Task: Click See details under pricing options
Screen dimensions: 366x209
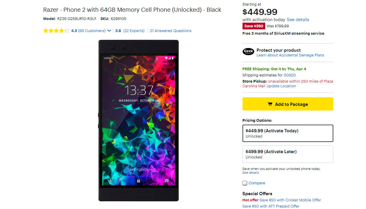Action: point(251,173)
